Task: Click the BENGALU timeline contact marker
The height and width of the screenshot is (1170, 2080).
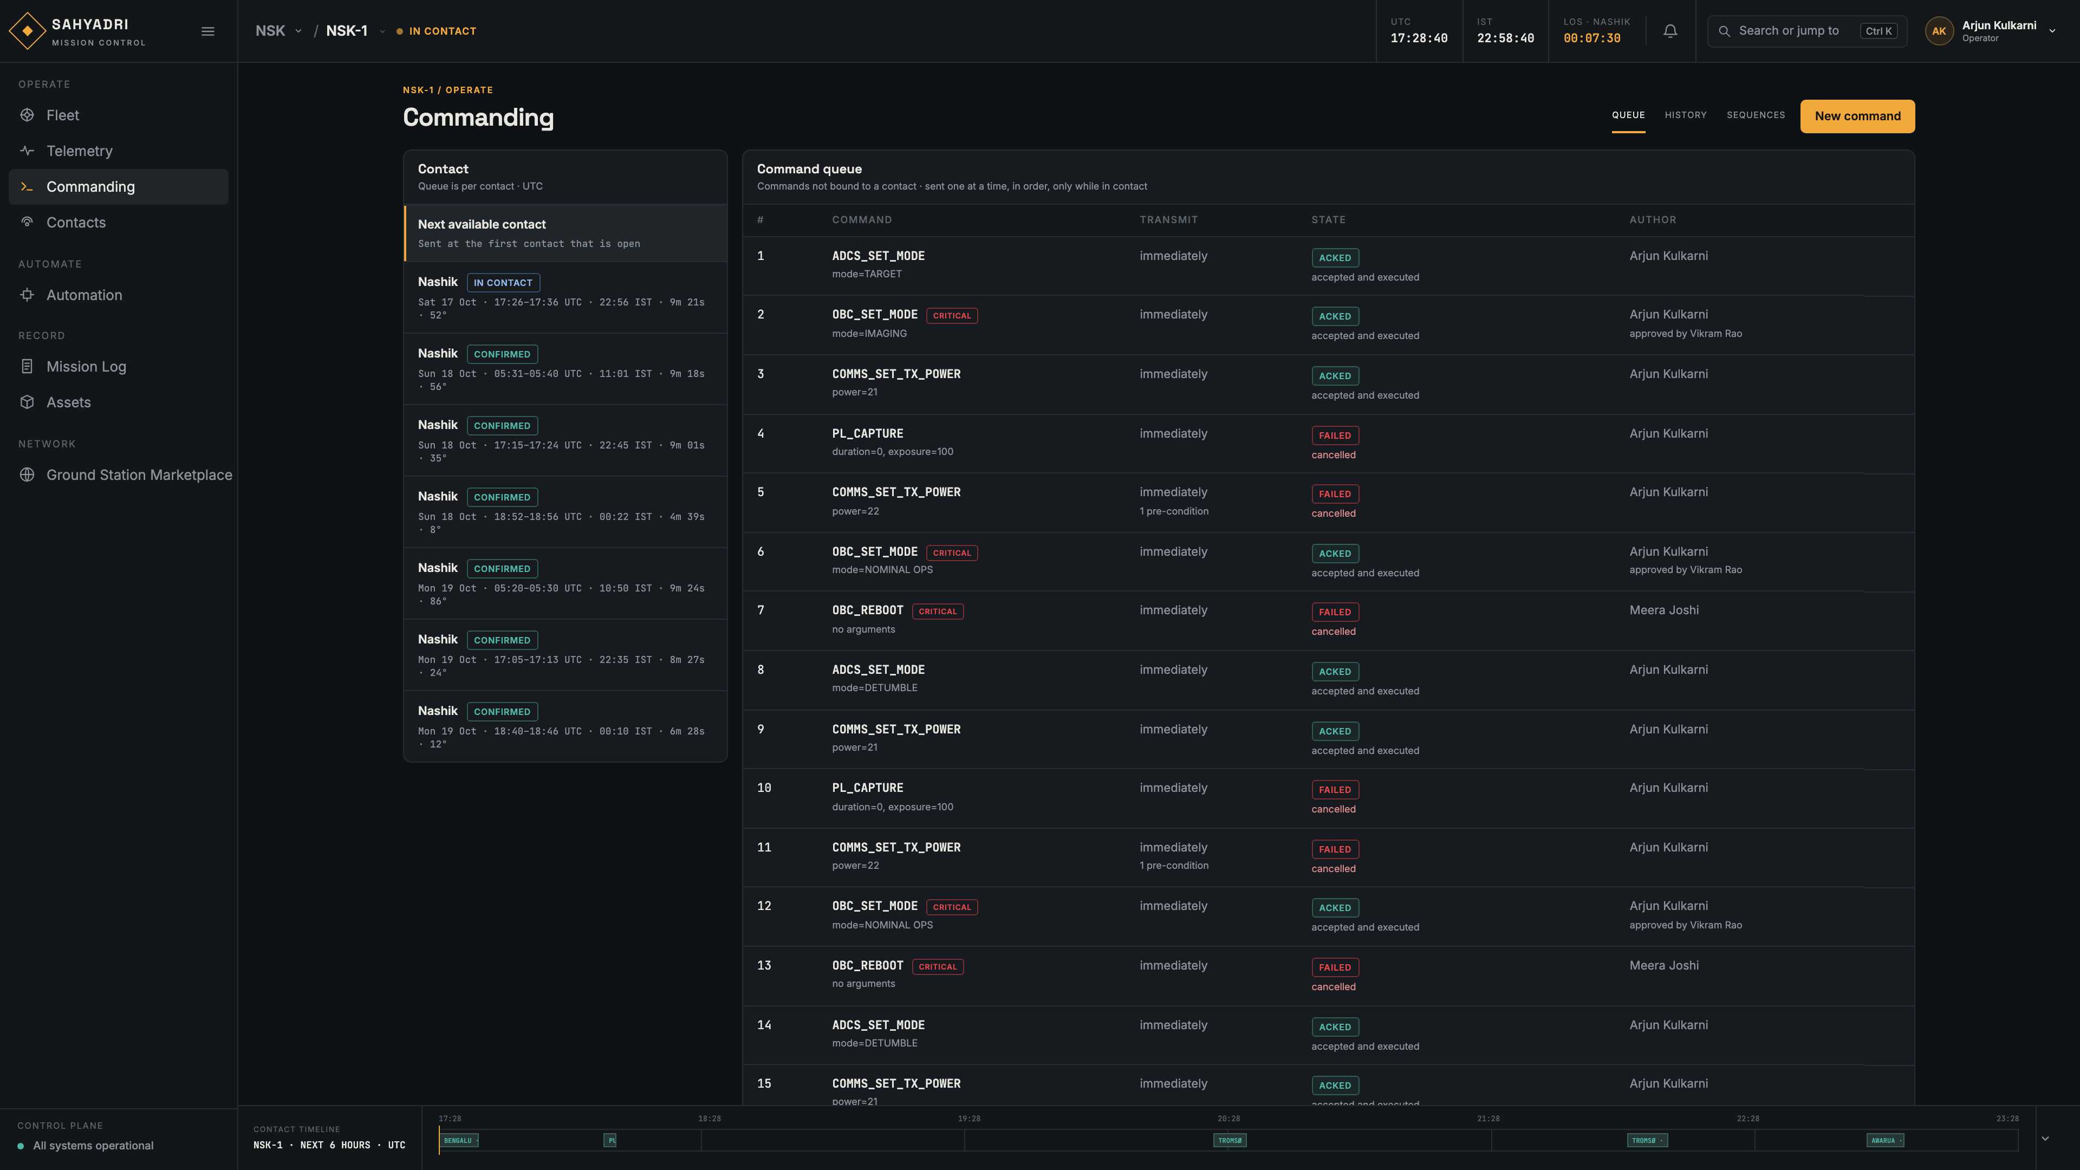Action: point(459,1140)
